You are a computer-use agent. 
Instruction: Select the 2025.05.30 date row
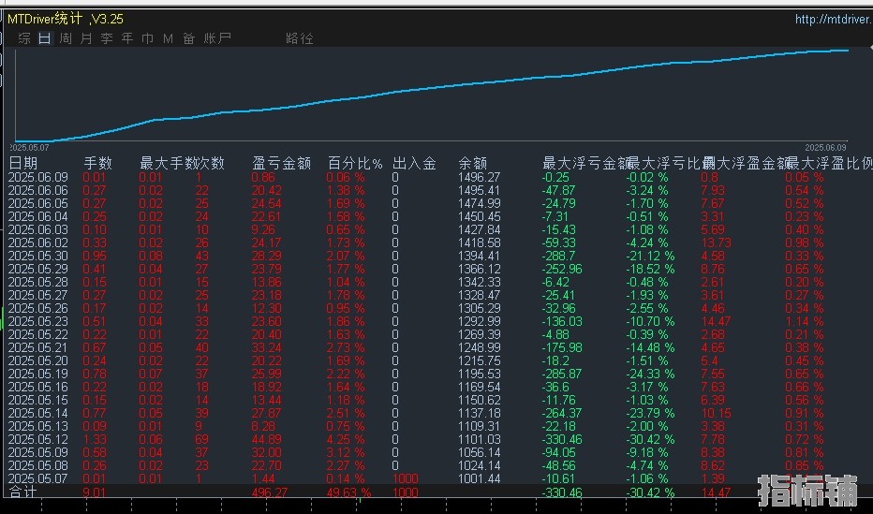coord(37,256)
